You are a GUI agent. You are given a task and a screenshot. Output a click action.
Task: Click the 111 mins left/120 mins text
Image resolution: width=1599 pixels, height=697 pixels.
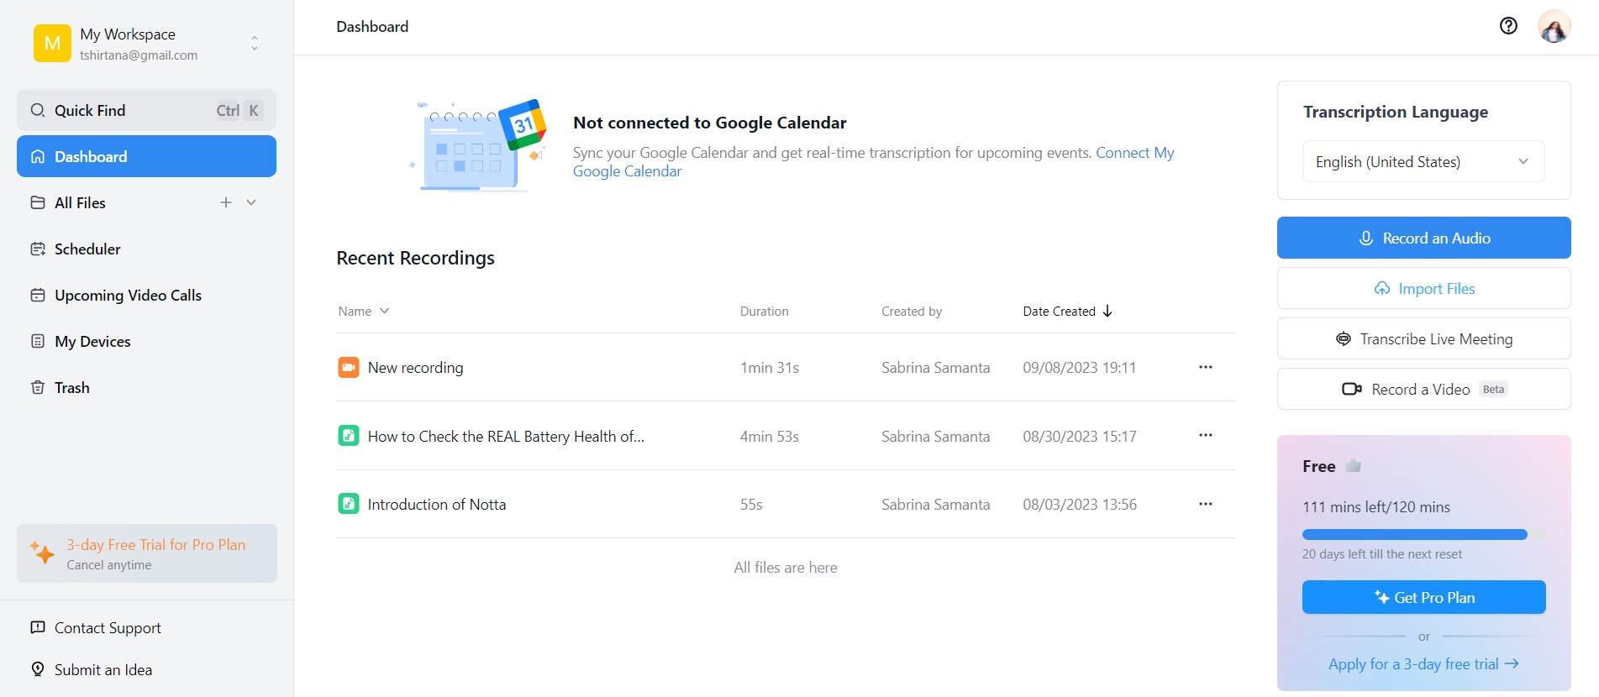click(x=1376, y=506)
